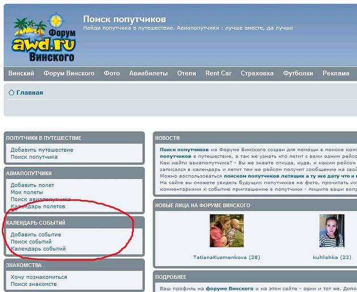This screenshot has width=357, height=292.
Task: Click kuhlishka's profile photo thumbnail
Action: pos(331,231)
